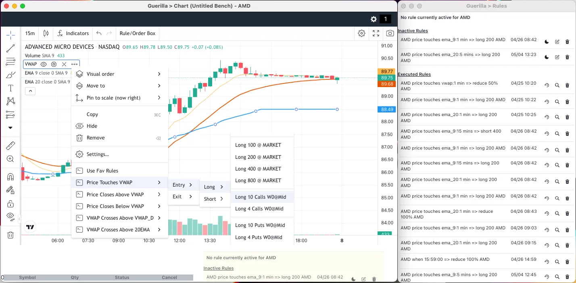Choose Hide in context menu
The width and height of the screenshot is (576, 283).
click(x=120, y=126)
